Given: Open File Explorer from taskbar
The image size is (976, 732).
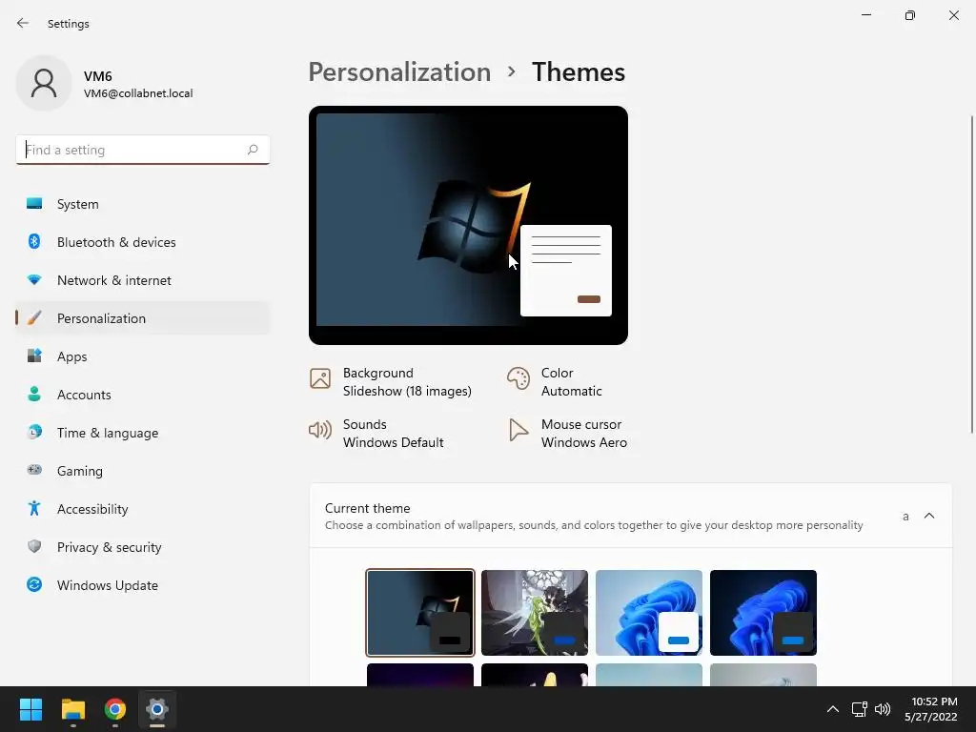Looking at the screenshot, I should tap(72, 709).
